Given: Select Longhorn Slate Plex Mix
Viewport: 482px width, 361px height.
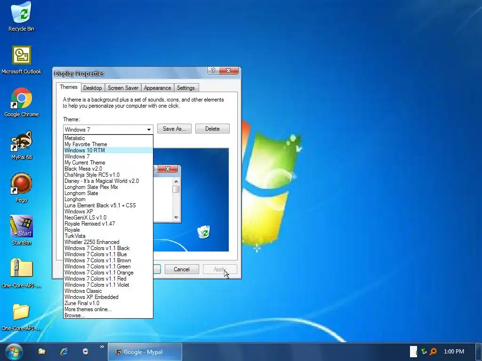Looking at the screenshot, I should (108, 187).
